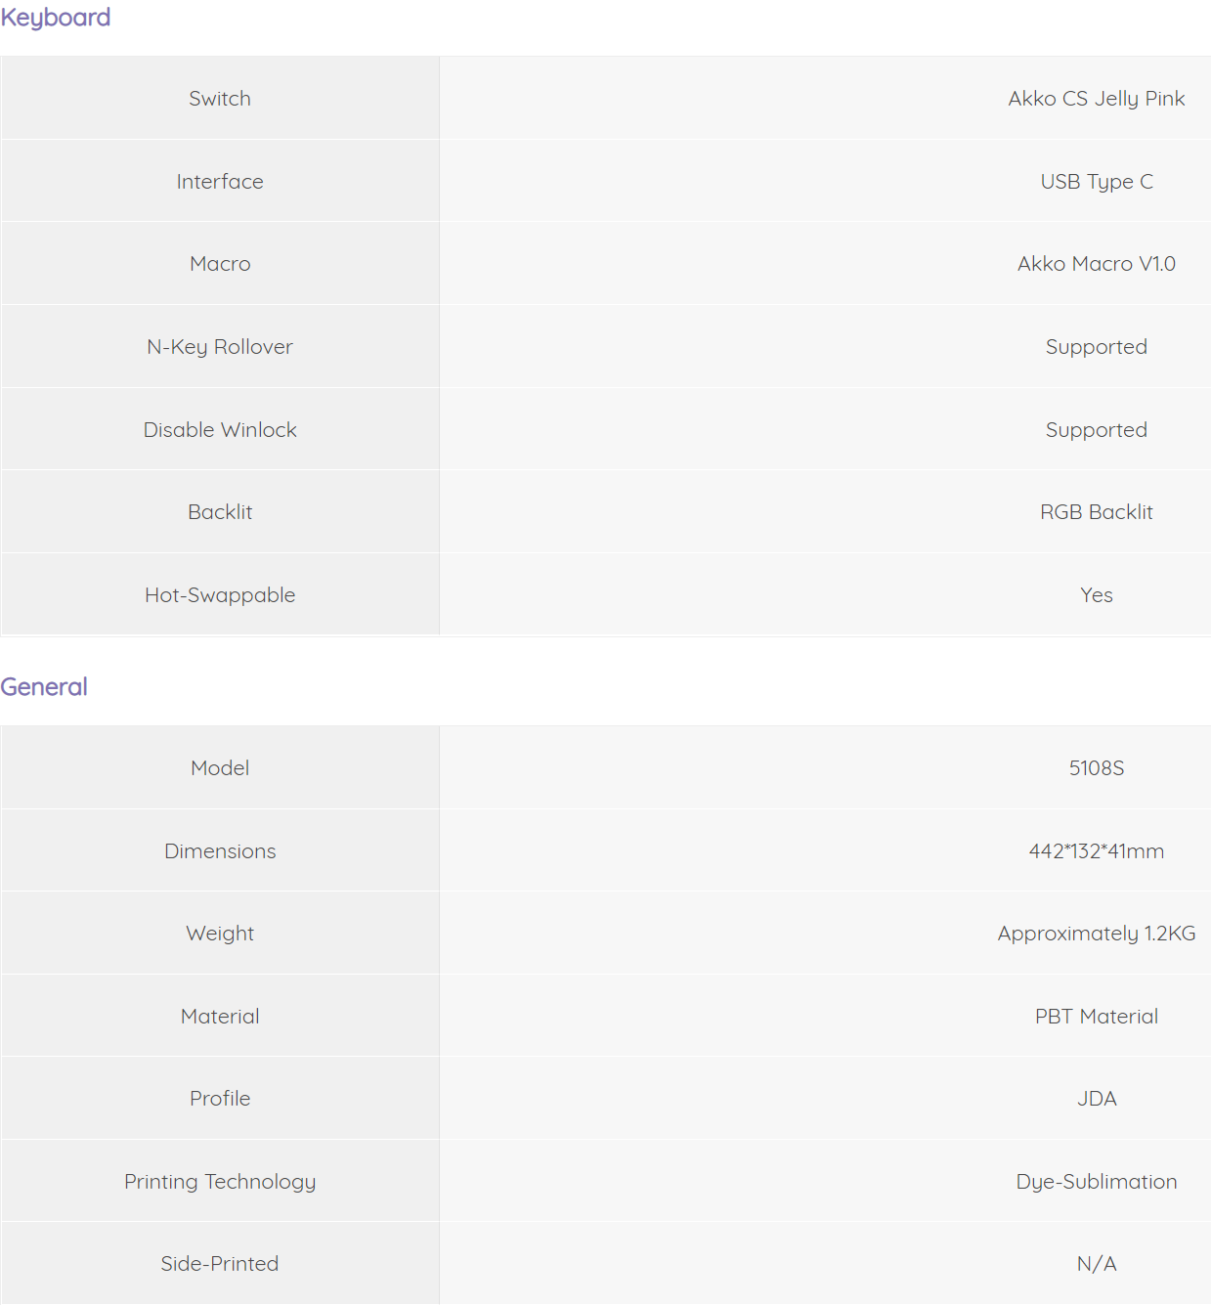Select the Dimensions label cell
The width and height of the screenshot is (1211, 1305).
[x=220, y=850]
